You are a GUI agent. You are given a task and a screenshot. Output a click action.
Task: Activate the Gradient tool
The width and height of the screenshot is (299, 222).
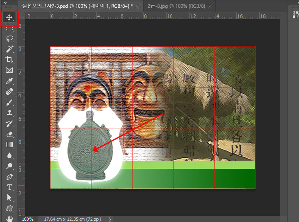(x=9, y=145)
